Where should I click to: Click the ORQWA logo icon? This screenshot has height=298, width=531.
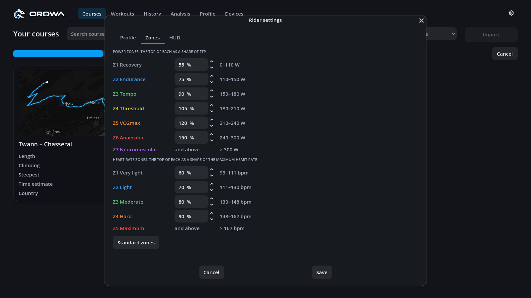tap(19, 14)
